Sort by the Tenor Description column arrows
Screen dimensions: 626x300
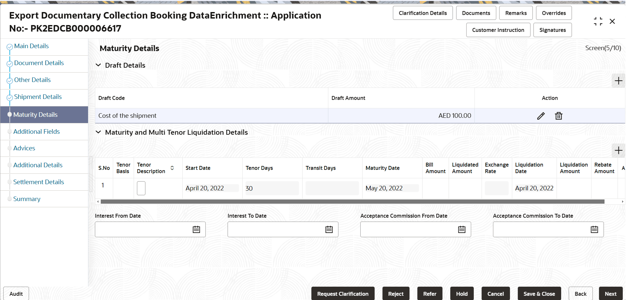172,168
